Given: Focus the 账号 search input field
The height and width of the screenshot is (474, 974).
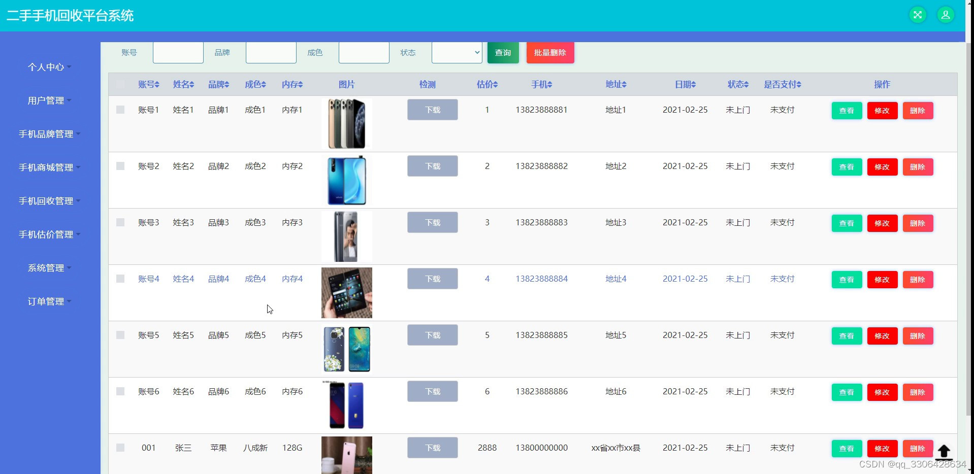Looking at the screenshot, I should (x=178, y=53).
